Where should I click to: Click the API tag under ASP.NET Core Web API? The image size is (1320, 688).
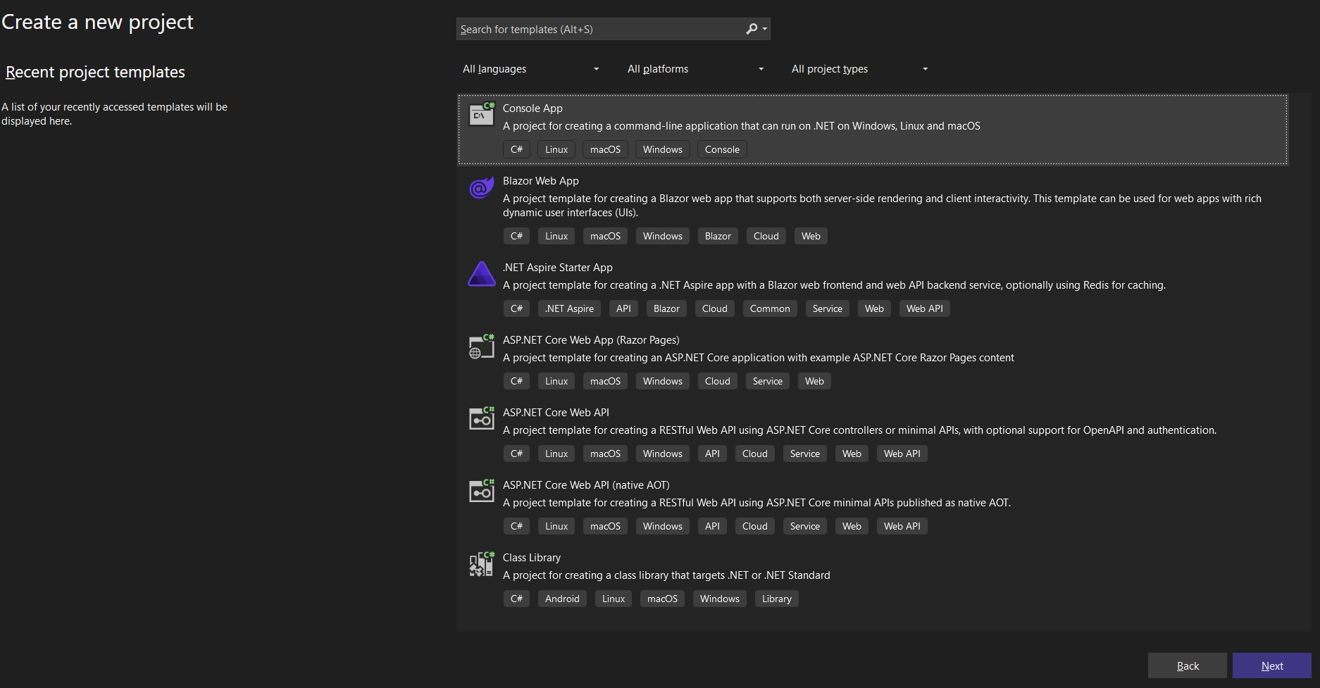point(712,454)
